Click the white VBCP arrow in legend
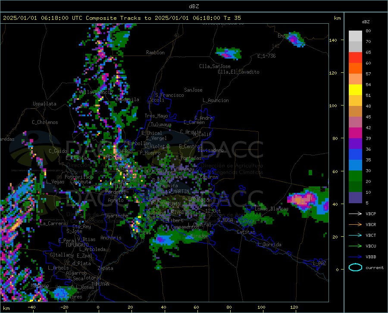 coord(355,214)
